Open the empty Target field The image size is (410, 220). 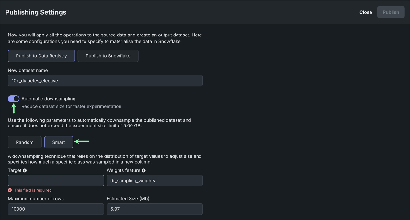click(x=56, y=181)
